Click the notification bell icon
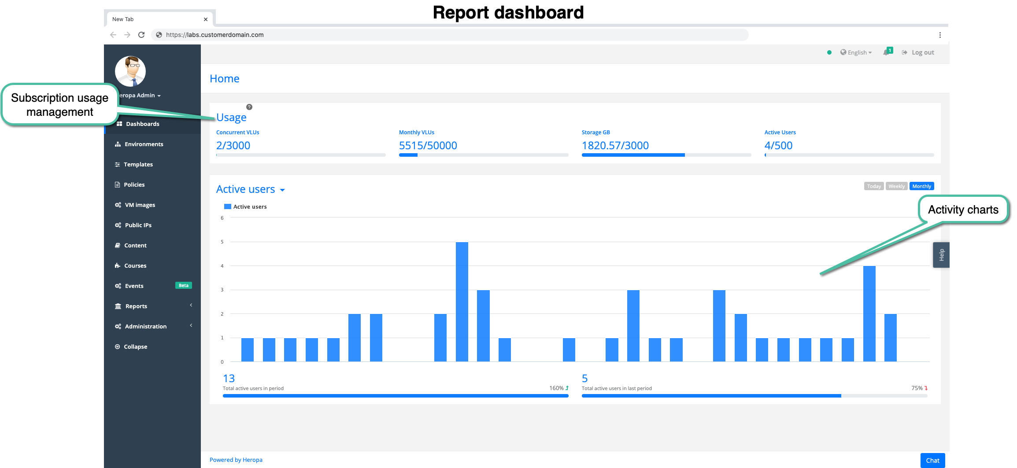1017x468 pixels. pos(886,52)
